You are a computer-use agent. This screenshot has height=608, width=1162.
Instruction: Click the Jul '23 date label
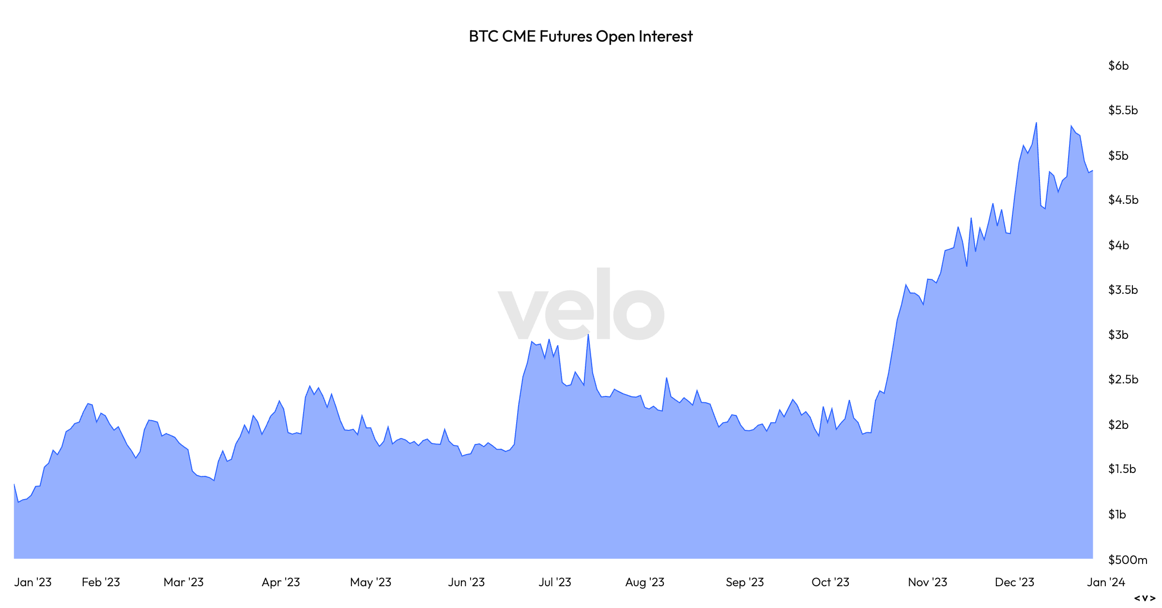tap(555, 582)
